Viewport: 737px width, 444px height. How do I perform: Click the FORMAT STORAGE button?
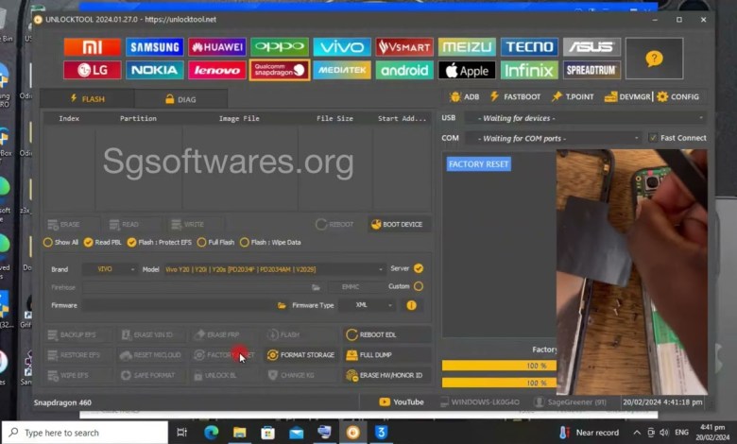tap(300, 355)
